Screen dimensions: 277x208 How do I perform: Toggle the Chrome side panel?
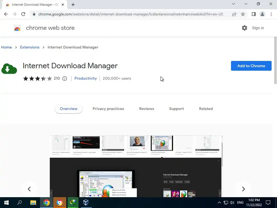254,14
